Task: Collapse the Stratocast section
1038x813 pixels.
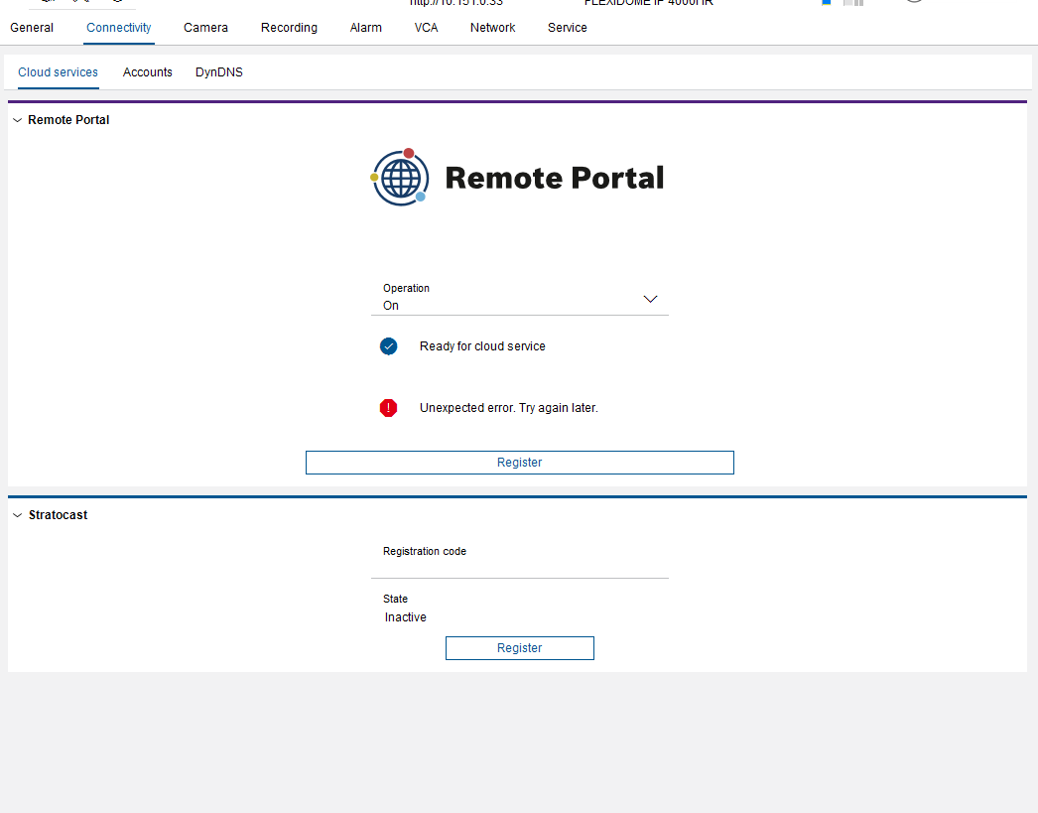Action: 18,515
